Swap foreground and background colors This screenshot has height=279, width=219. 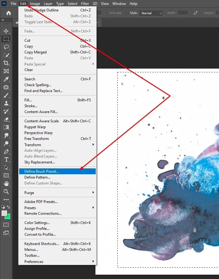8,207
